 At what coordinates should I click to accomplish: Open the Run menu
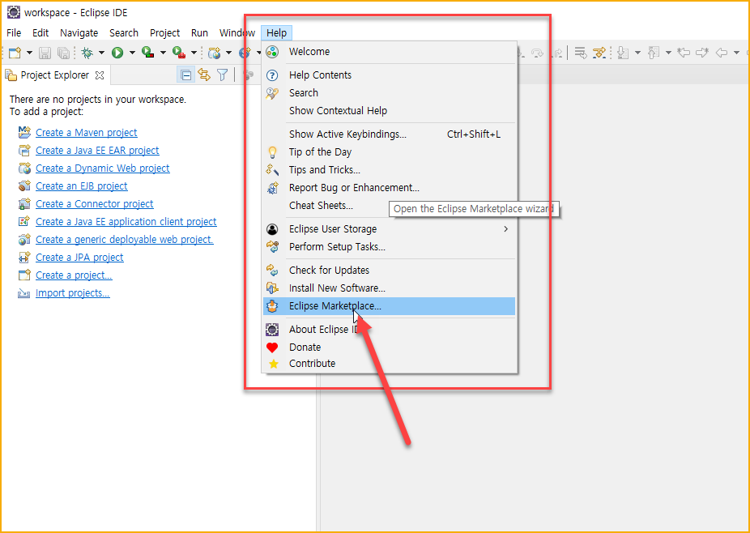(x=199, y=33)
